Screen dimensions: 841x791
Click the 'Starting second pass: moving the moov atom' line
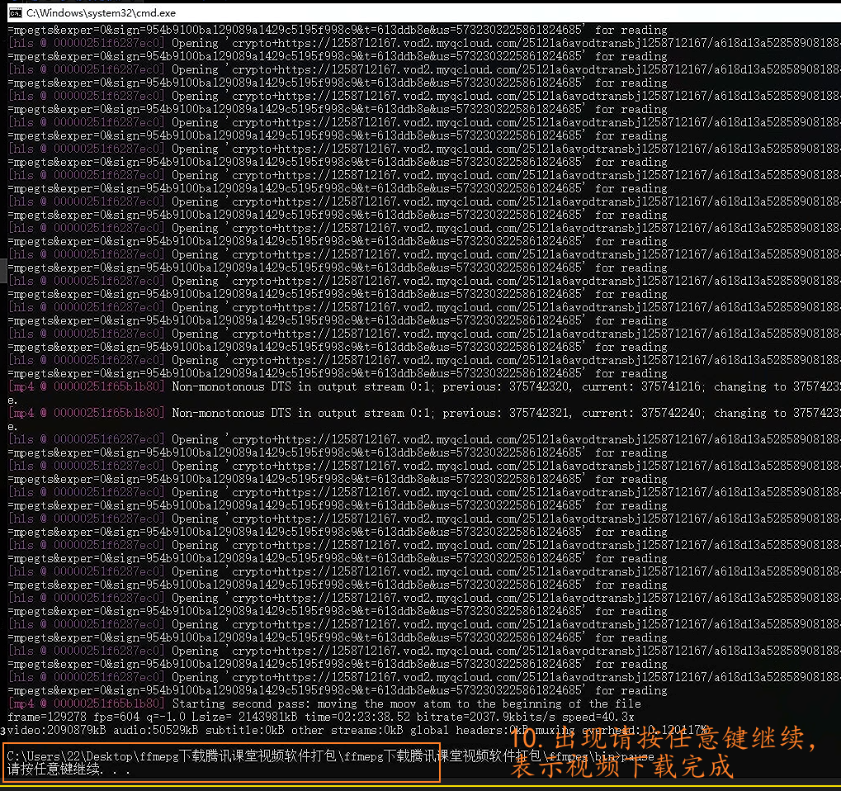coord(324,703)
